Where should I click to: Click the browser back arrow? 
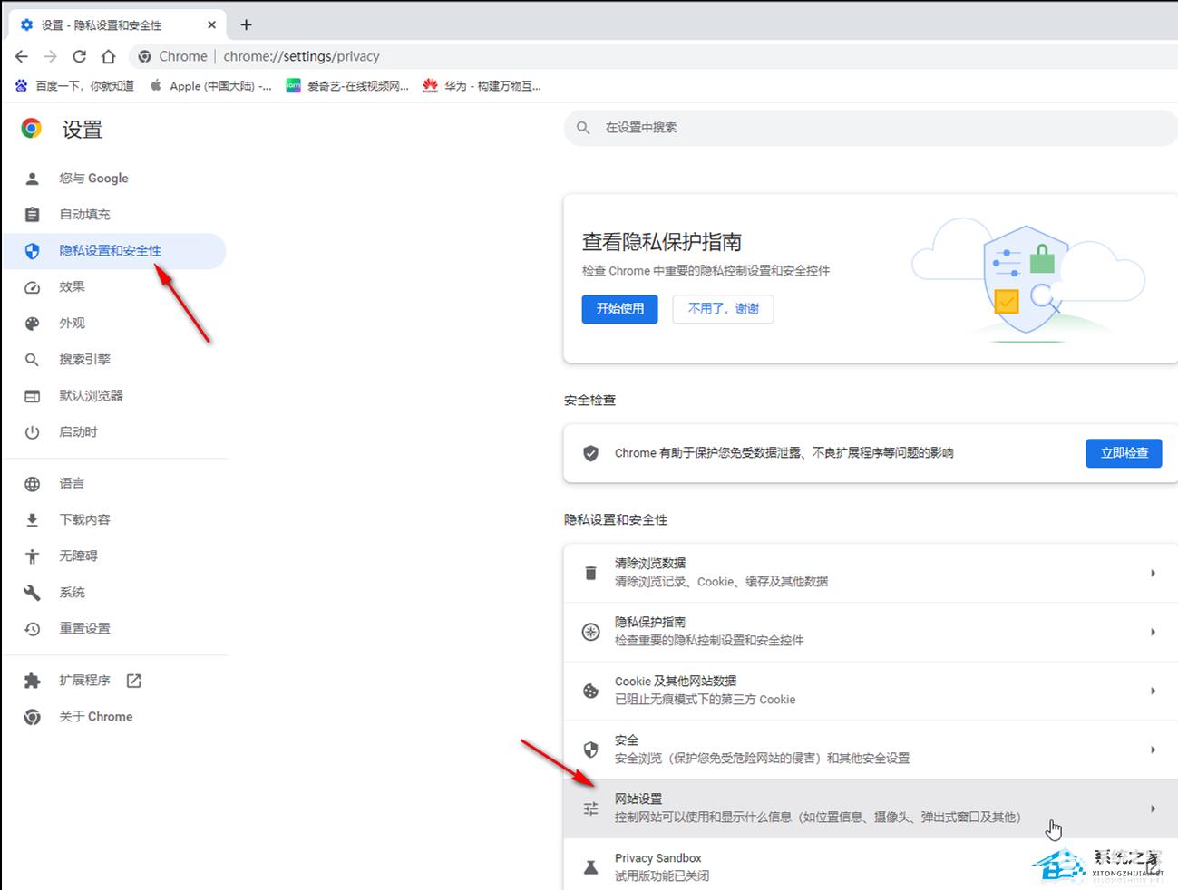pyautogui.click(x=22, y=56)
